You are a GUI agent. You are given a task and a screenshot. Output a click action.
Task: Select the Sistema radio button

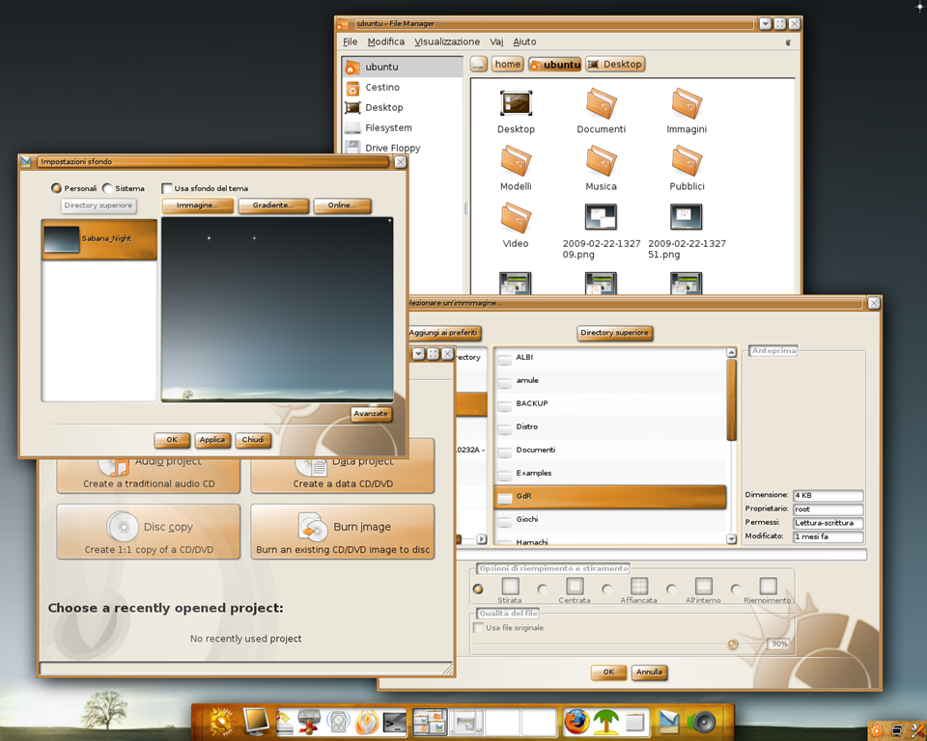click(107, 188)
